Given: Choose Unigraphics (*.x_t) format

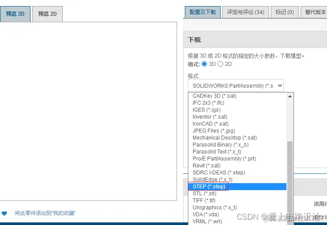Looking at the screenshot, I should tap(237, 208).
